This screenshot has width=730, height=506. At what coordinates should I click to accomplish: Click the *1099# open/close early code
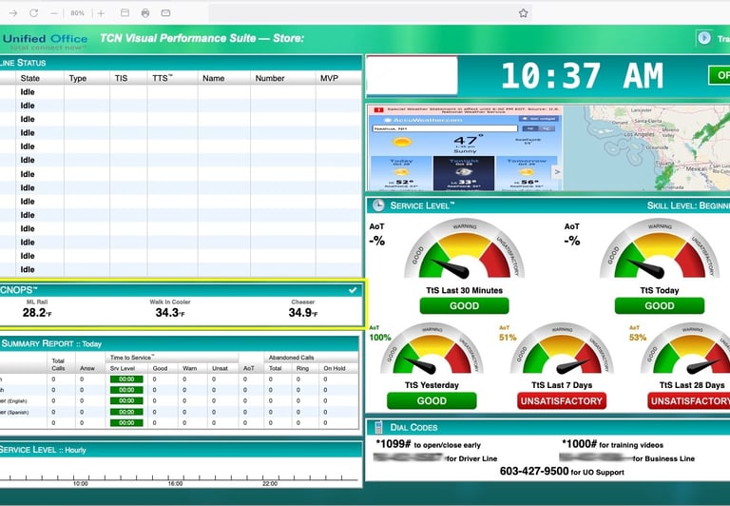tap(394, 443)
